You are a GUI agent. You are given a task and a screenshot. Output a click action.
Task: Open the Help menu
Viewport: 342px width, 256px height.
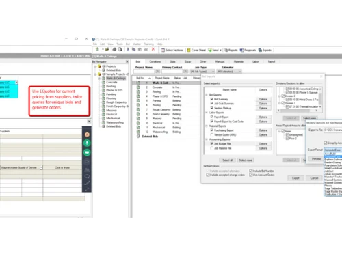coord(159,44)
